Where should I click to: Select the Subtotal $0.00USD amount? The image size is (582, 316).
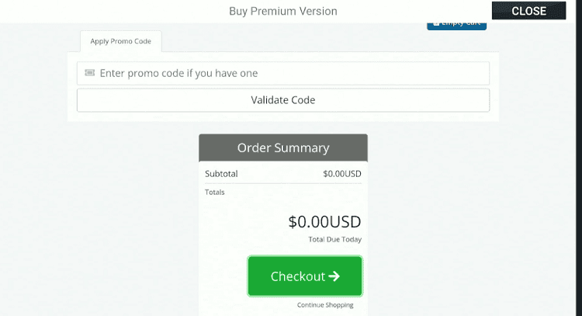[x=342, y=174]
